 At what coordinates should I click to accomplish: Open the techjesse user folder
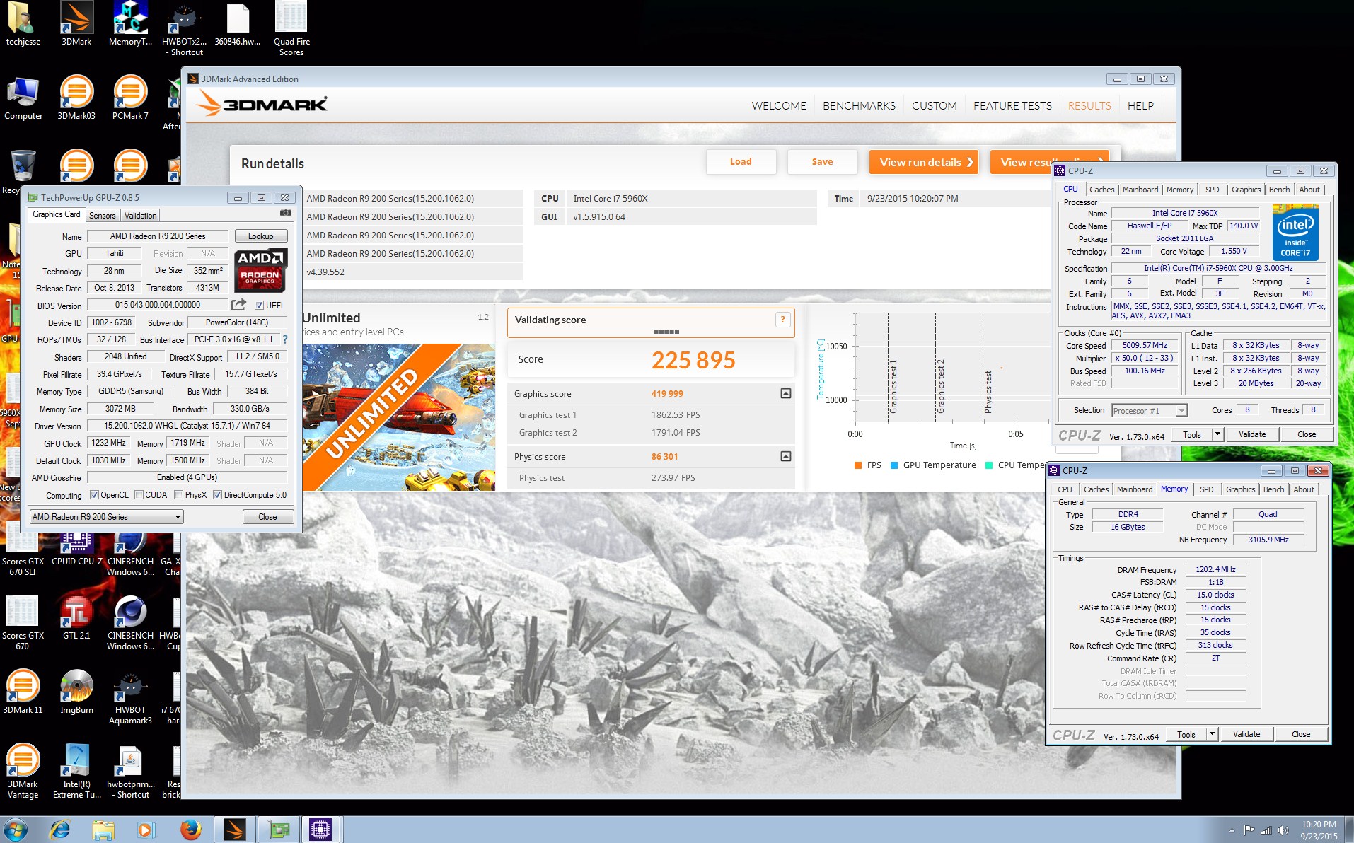pyautogui.click(x=23, y=23)
